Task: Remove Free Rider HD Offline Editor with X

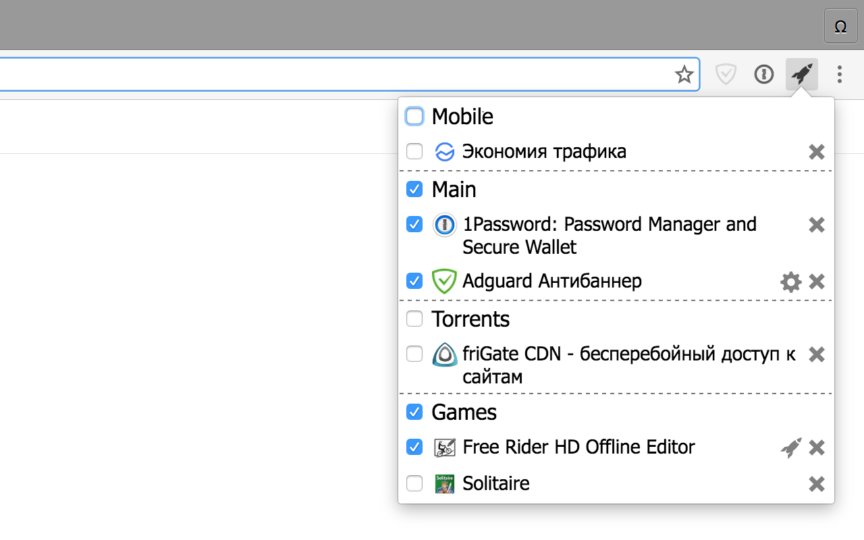Action: (x=817, y=448)
